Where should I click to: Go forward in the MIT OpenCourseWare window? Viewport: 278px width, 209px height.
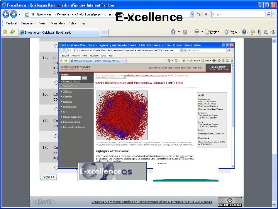click(66, 50)
